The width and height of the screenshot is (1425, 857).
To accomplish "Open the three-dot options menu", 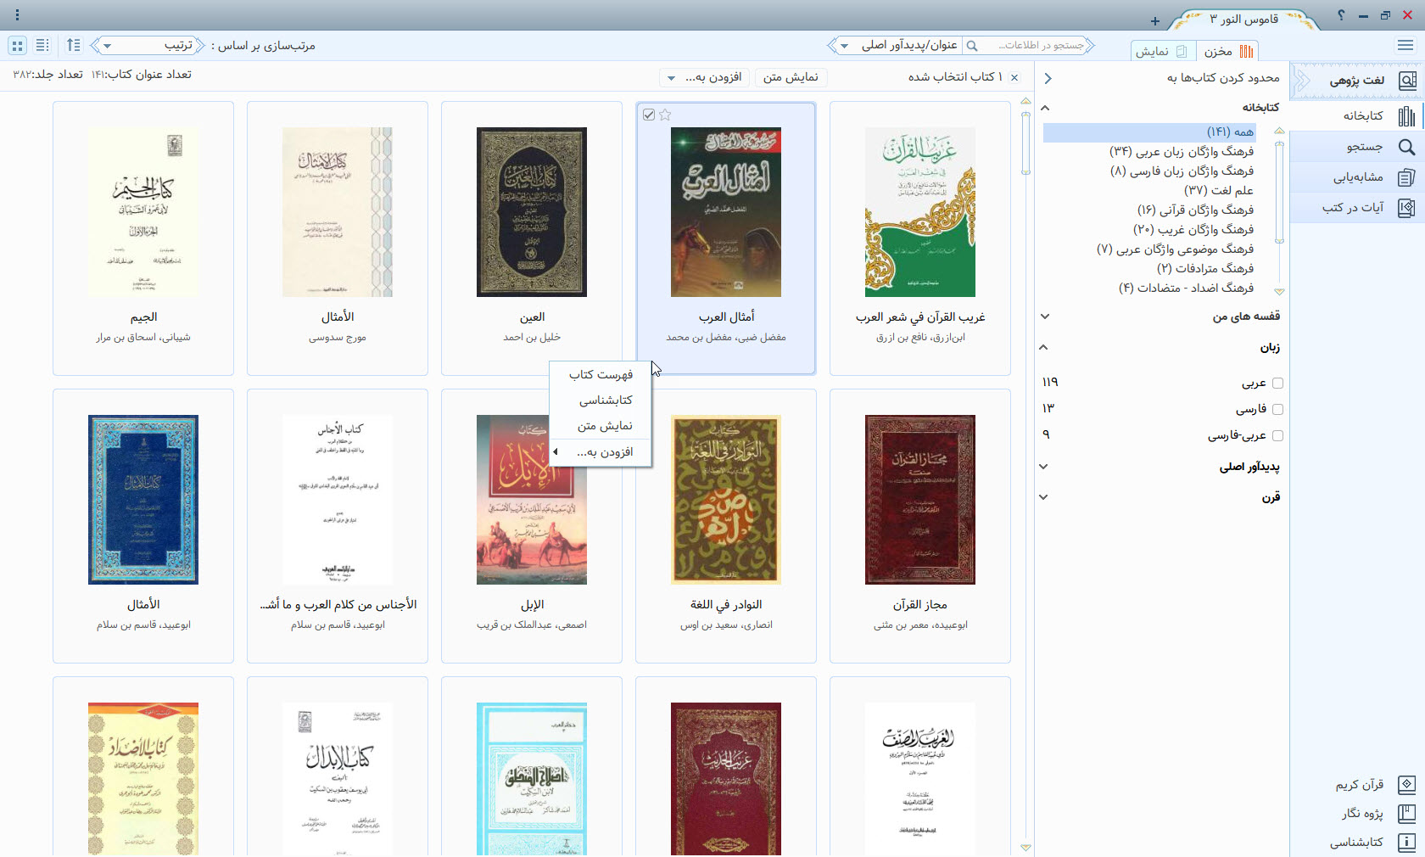I will [x=17, y=14].
